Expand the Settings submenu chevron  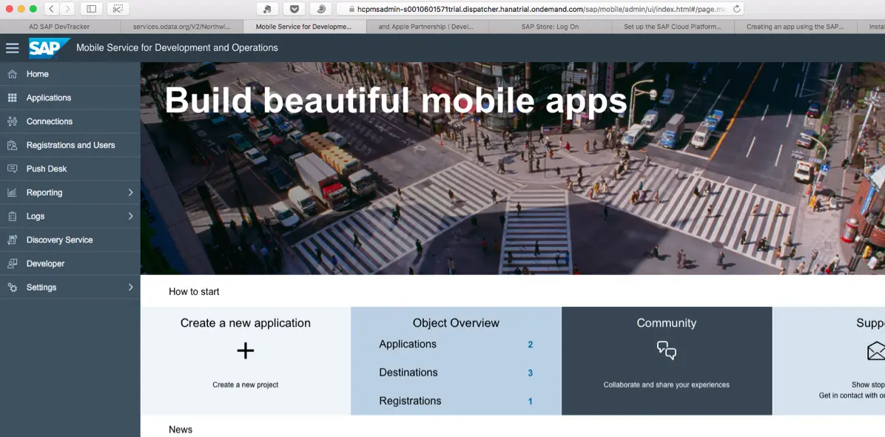tap(130, 287)
